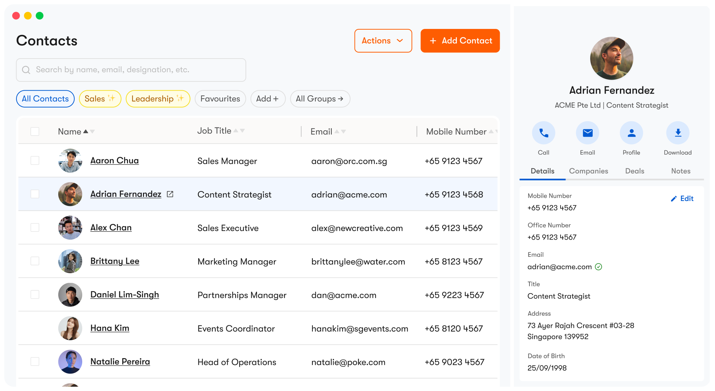Switch to the Notes tab
The width and height of the screenshot is (715, 391).
pos(681,171)
